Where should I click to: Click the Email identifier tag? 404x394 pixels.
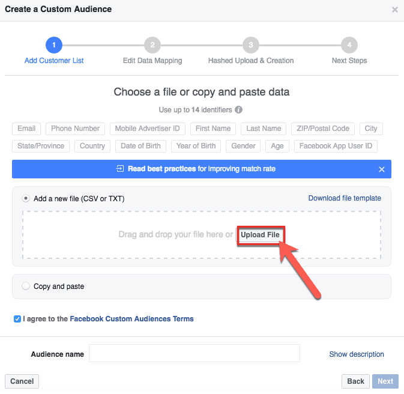[26, 129]
